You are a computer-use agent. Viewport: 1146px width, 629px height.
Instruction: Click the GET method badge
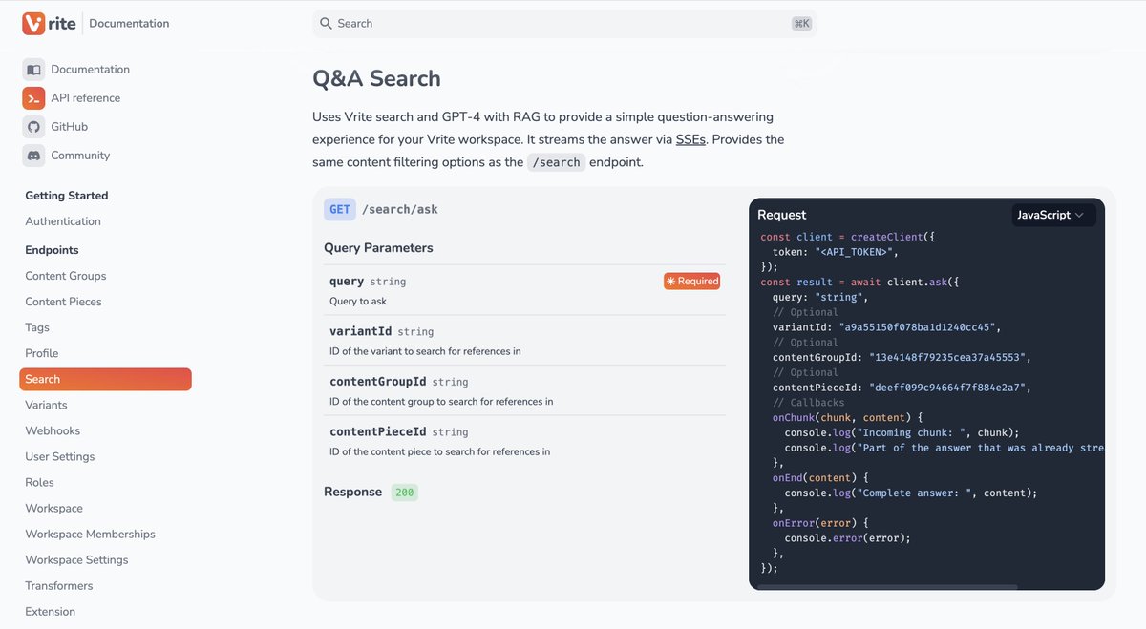coord(339,208)
